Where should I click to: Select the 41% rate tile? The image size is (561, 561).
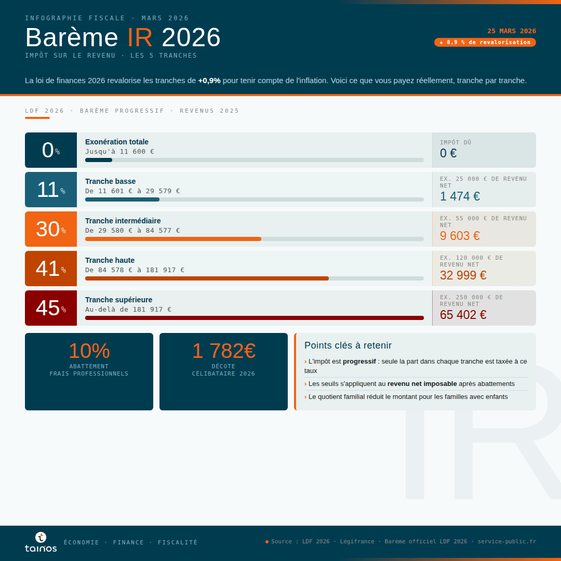(51, 269)
